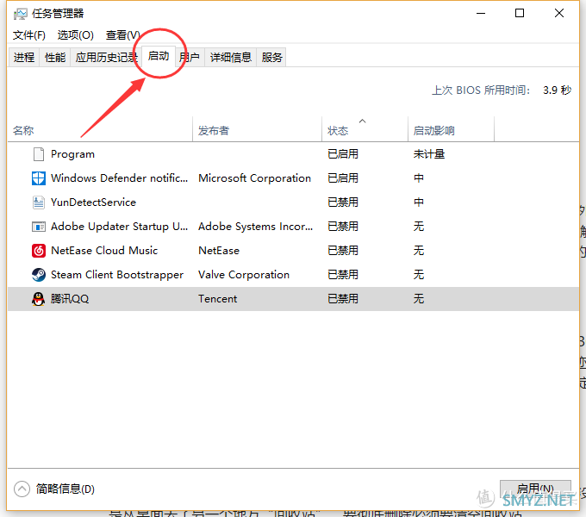
Task: Switch to the 用户 tab
Action: click(190, 57)
